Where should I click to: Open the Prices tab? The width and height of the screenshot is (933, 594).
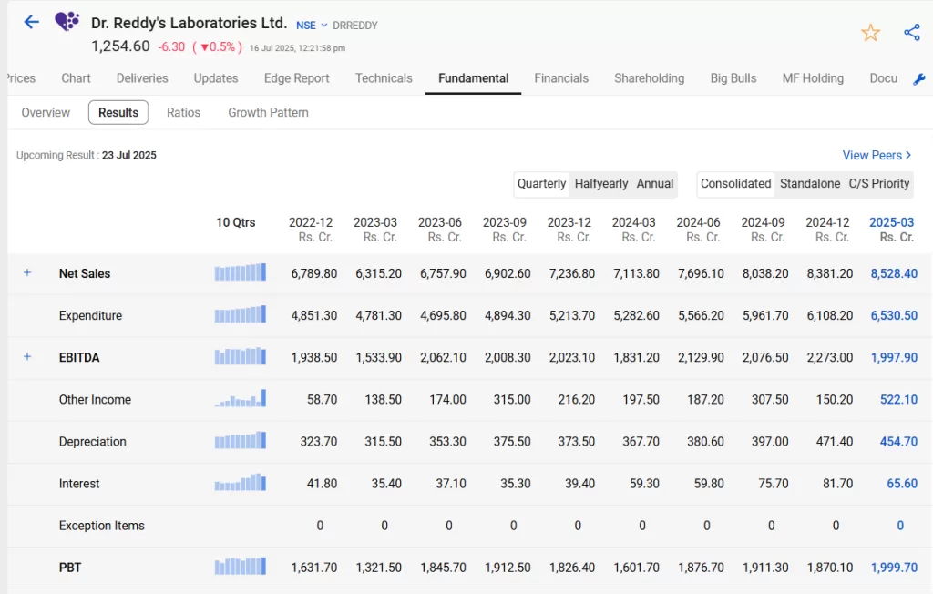point(21,78)
